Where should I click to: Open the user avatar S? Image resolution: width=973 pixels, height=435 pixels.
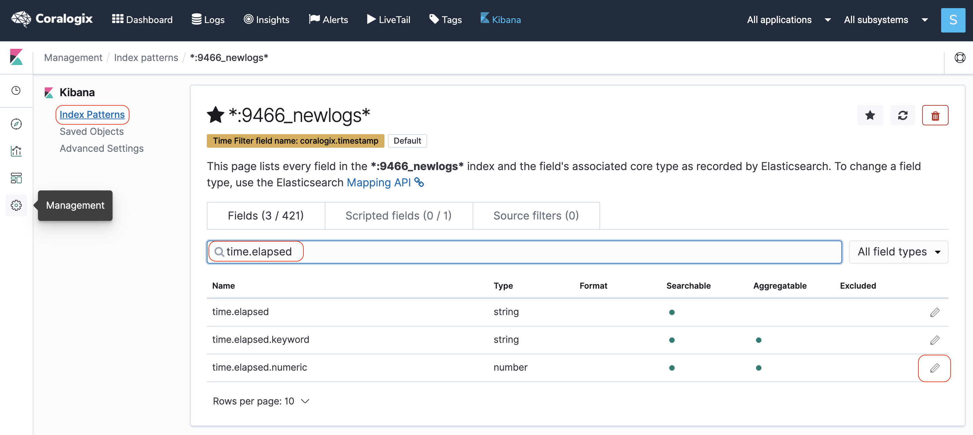tap(953, 20)
